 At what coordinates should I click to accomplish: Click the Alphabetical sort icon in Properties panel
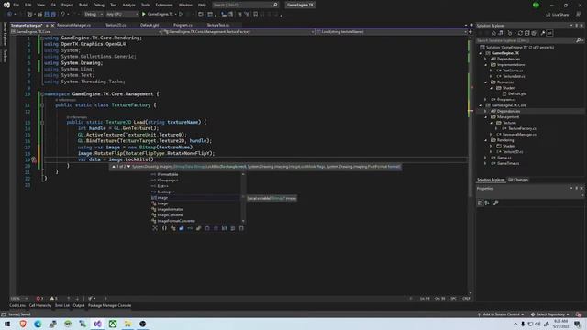click(487, 203)
